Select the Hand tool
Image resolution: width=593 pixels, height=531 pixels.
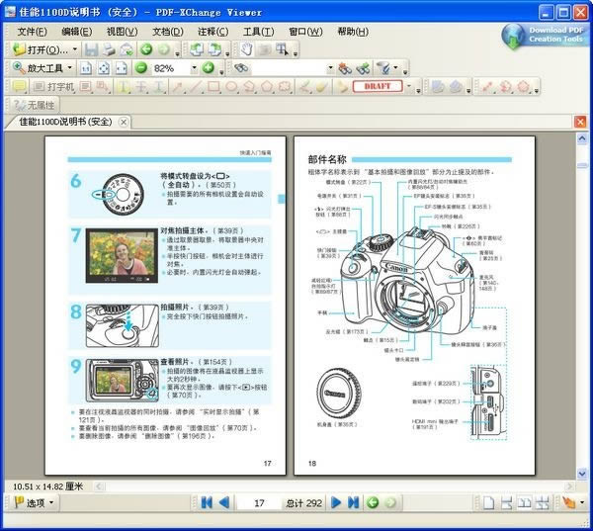click(246, 49)
